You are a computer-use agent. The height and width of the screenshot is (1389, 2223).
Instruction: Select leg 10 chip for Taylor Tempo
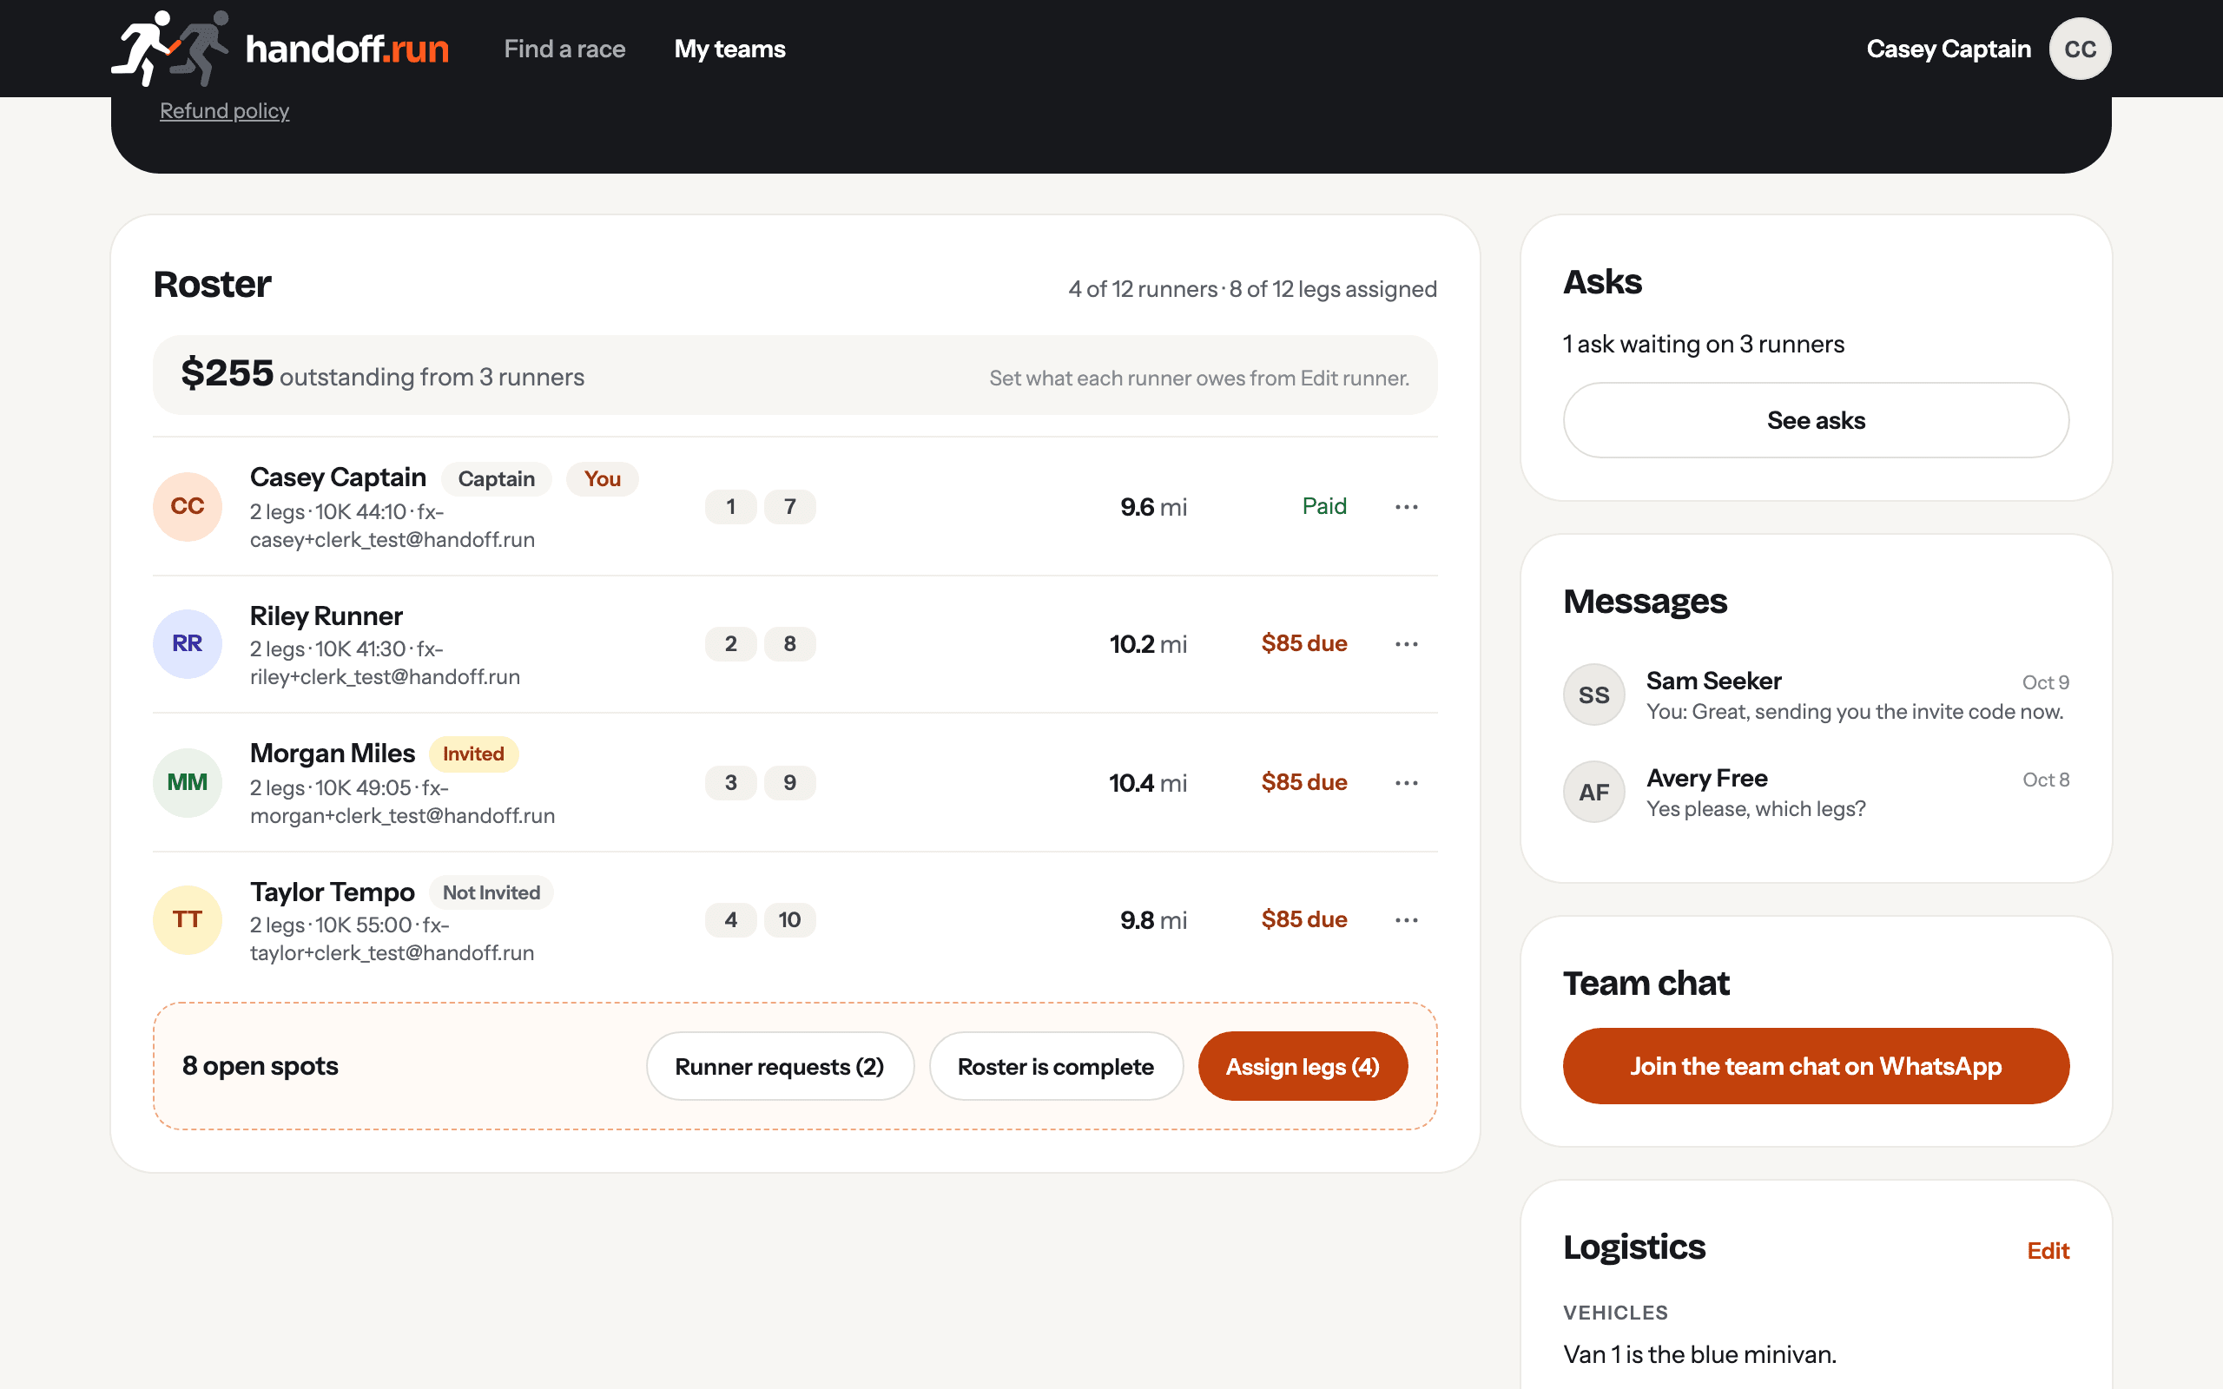(x=789, y=919)
